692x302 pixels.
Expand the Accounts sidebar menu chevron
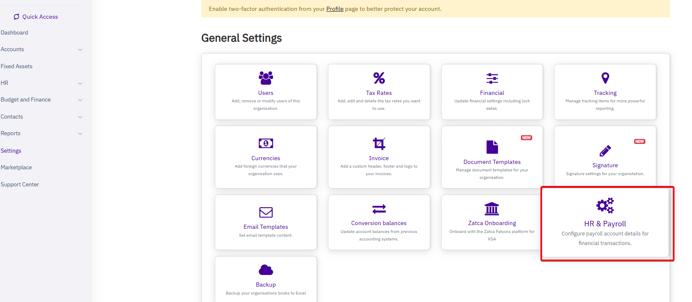pyautogui.click(x=80, y=50)
